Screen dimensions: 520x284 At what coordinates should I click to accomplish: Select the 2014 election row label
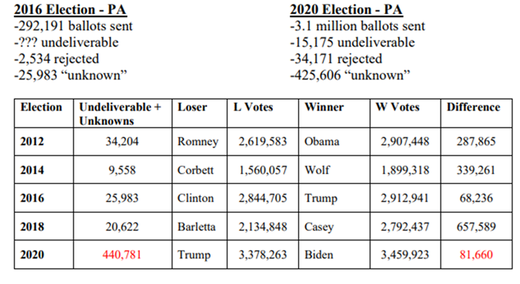click(x=32, y=170)
